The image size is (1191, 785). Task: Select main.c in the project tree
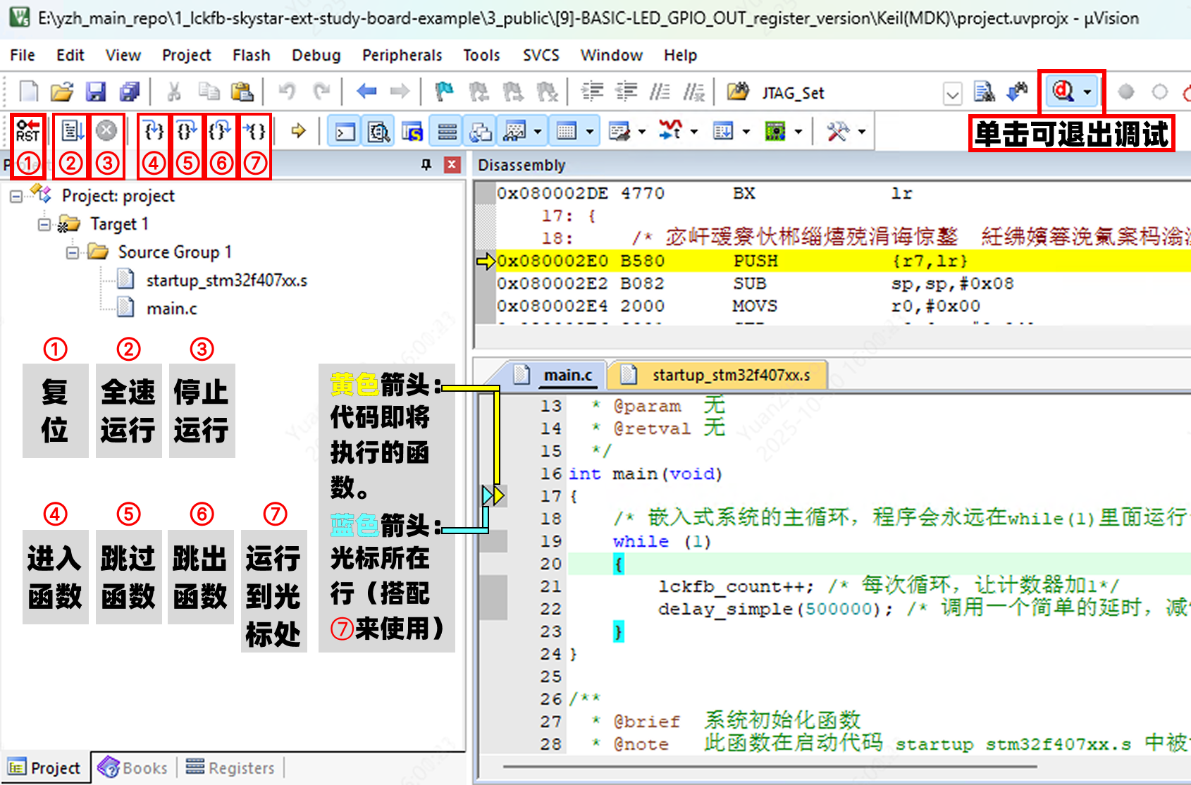click(171, 309)
